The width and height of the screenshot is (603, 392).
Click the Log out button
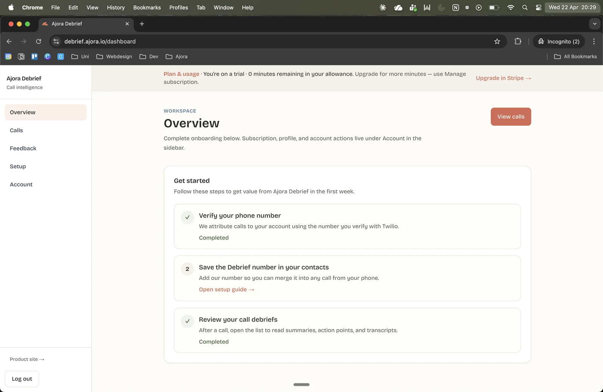click(22, 379)
